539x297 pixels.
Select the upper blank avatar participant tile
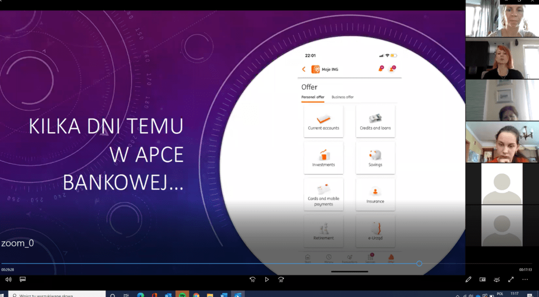tap(502, 184)
